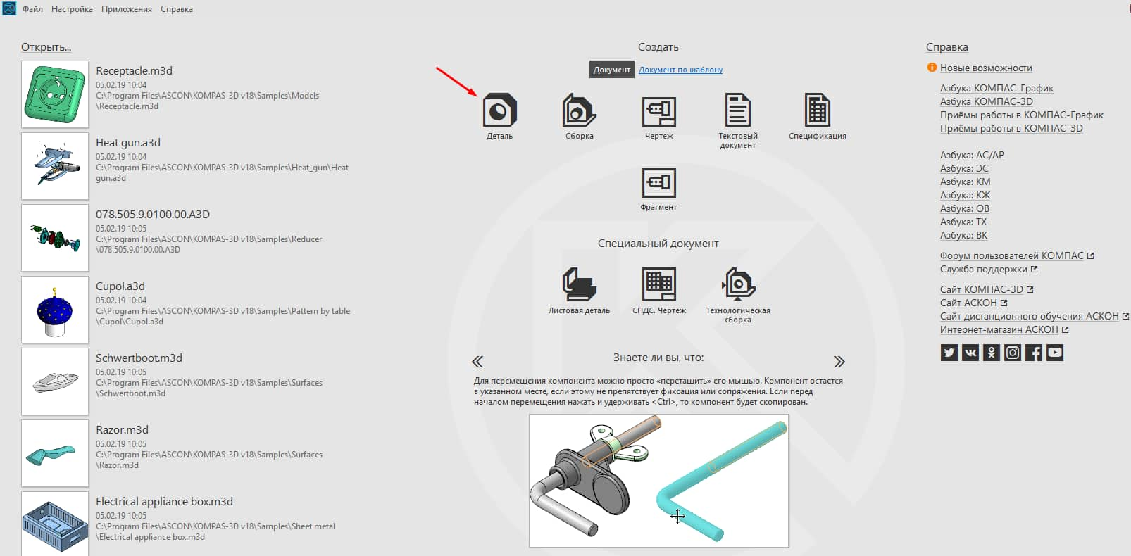Viewport: 1131px width, 556px height.
Task: Open the Файл menu
Action: click(x=32, y=9)
